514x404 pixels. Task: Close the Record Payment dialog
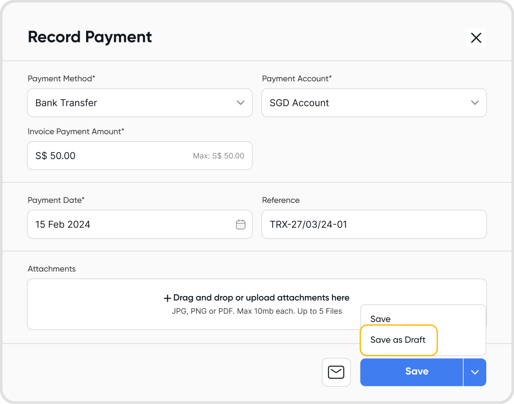[x=476, y=38]
